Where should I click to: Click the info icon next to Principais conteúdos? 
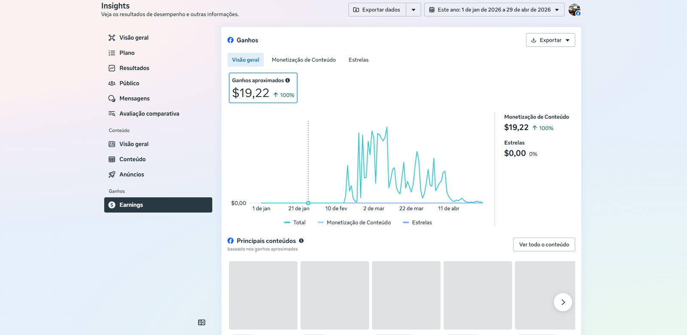click(301, 241)
